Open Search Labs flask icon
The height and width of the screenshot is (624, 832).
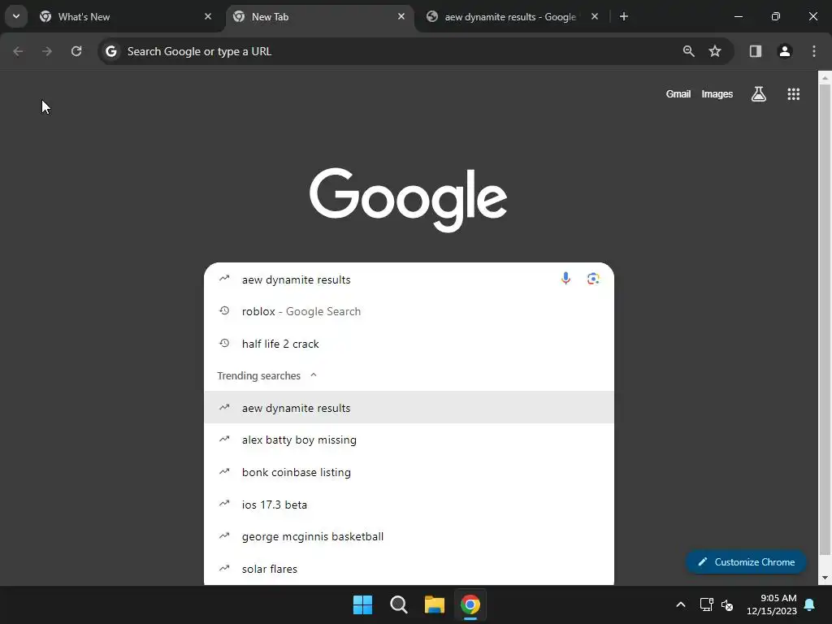coord(759,94)
